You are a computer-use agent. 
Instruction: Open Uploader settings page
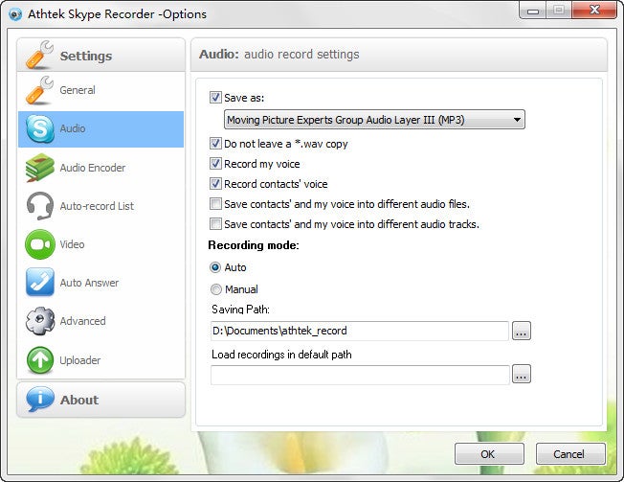(100, 360)
